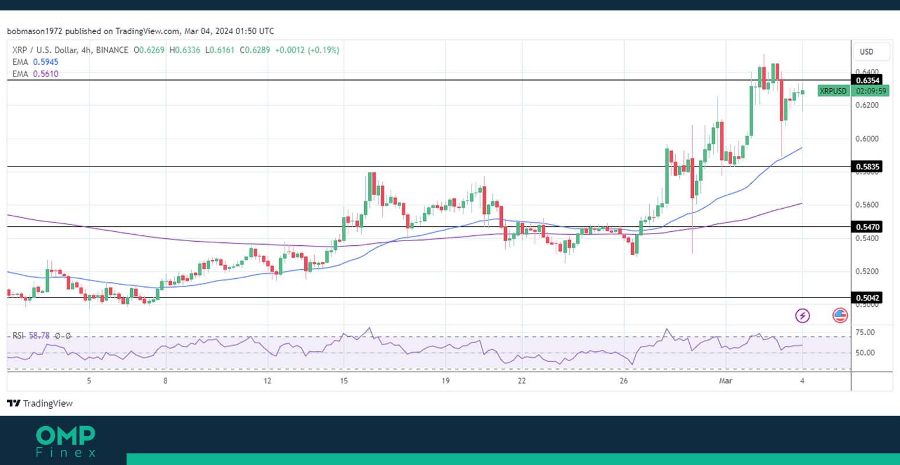
Task: Click the 0.5835 price level label
Action: pyautogui.click(x=867, y=167)
